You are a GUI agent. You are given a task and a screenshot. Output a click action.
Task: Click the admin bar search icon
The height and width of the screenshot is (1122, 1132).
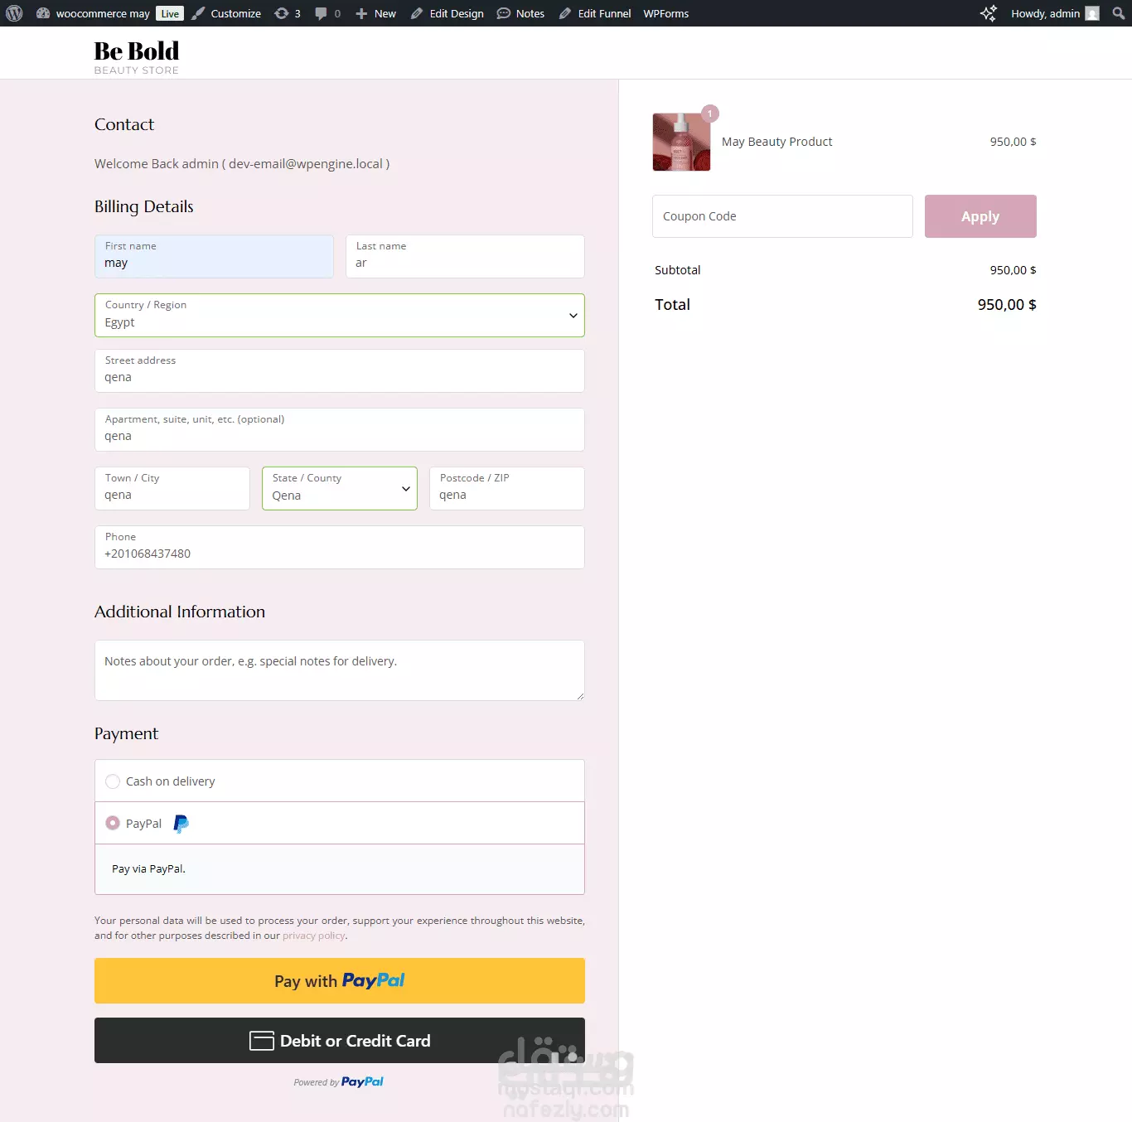click(x=1119, y=13)
